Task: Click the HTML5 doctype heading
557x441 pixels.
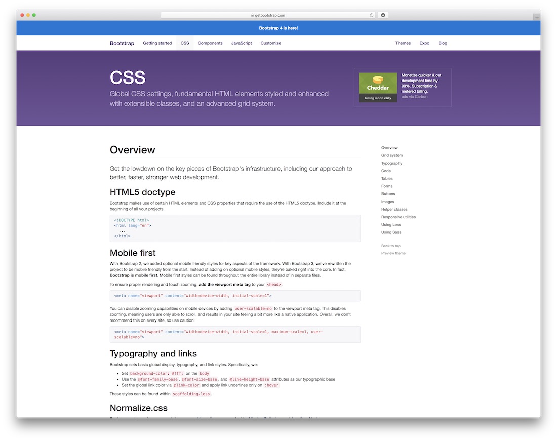Action: [142, 192]
